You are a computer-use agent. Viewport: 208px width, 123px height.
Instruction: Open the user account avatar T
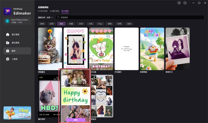click(x=7, y=21)
